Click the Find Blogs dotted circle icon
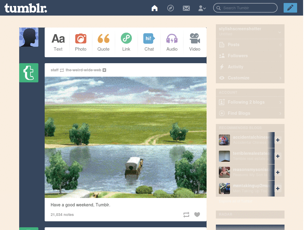This screenshot has width=307, height=230. pyautogui.click(x=222, y=113)
